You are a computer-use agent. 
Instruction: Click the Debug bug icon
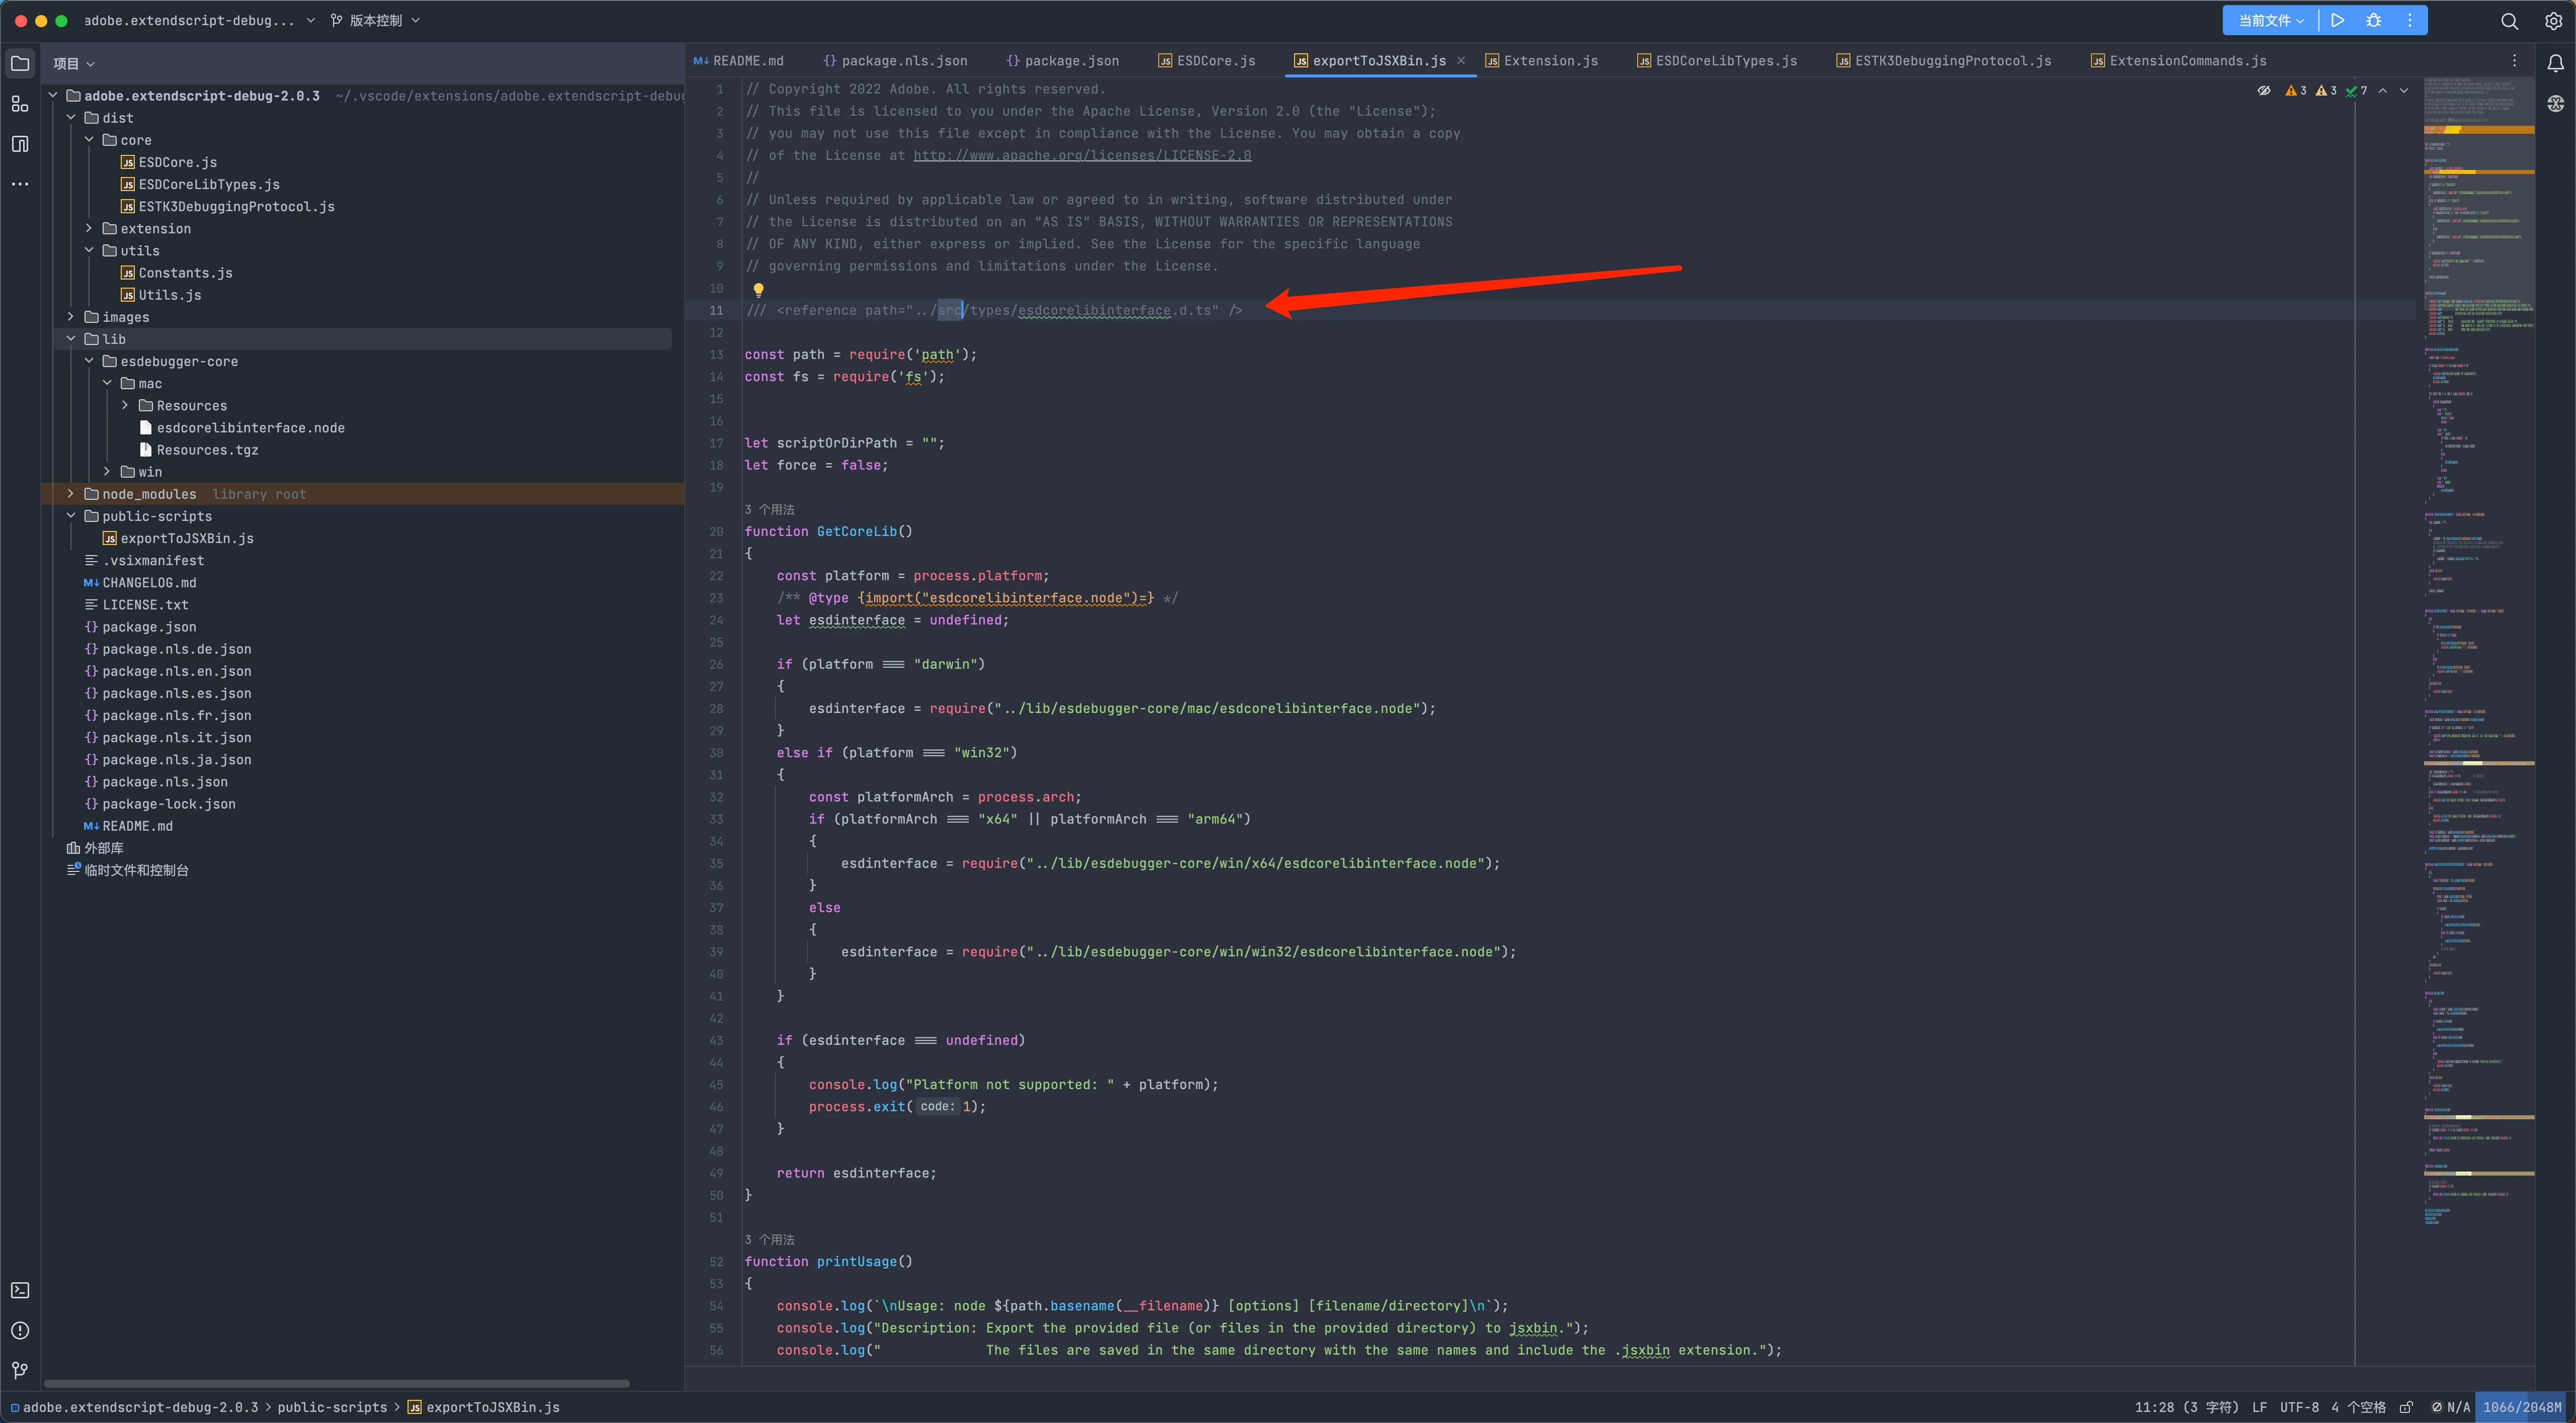point(2374,20)
